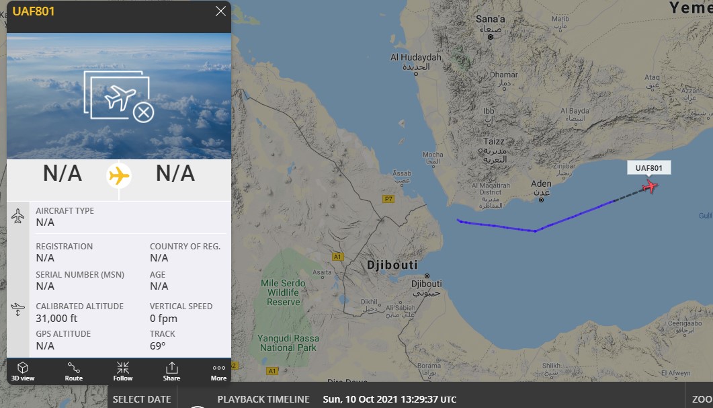Click the altitude section icon
This screenshot has height=408, width=713.
point(17,309)
